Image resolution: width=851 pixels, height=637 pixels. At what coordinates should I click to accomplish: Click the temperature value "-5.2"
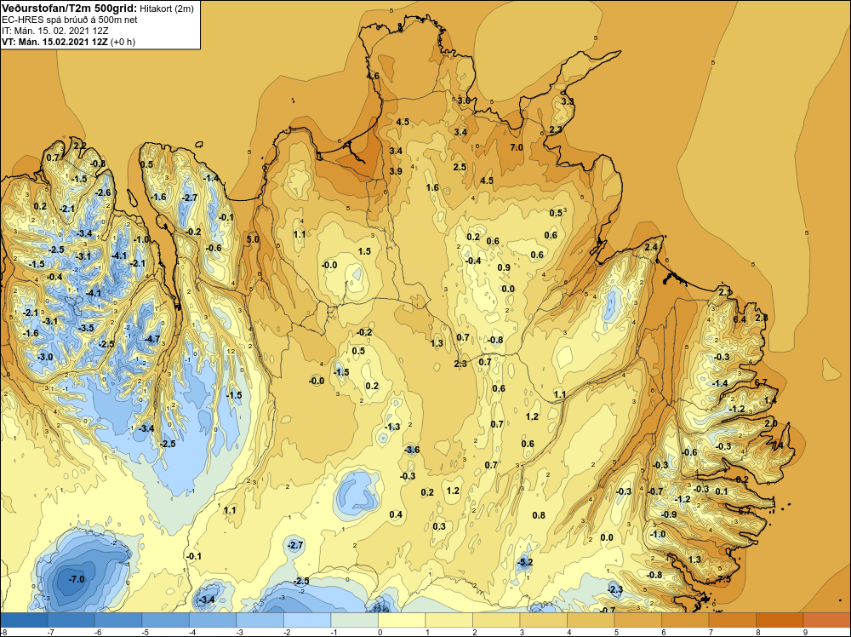[x=525, y=562]
